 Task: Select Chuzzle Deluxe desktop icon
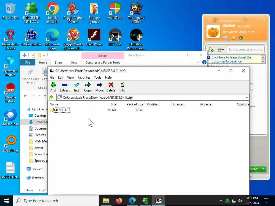10,93
